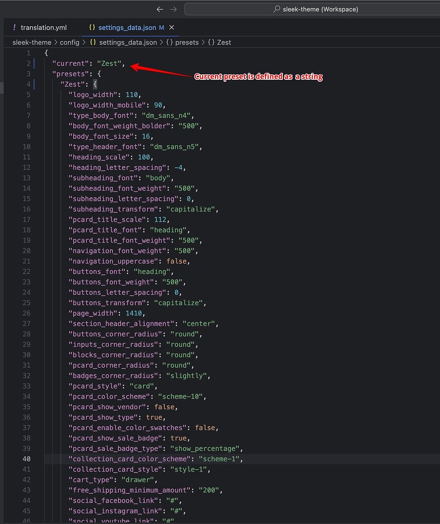Click the forward navigation arrow in the title bar

click(x=174, y=9)
